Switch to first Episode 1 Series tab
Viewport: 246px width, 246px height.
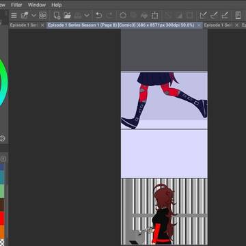point(23,25)
